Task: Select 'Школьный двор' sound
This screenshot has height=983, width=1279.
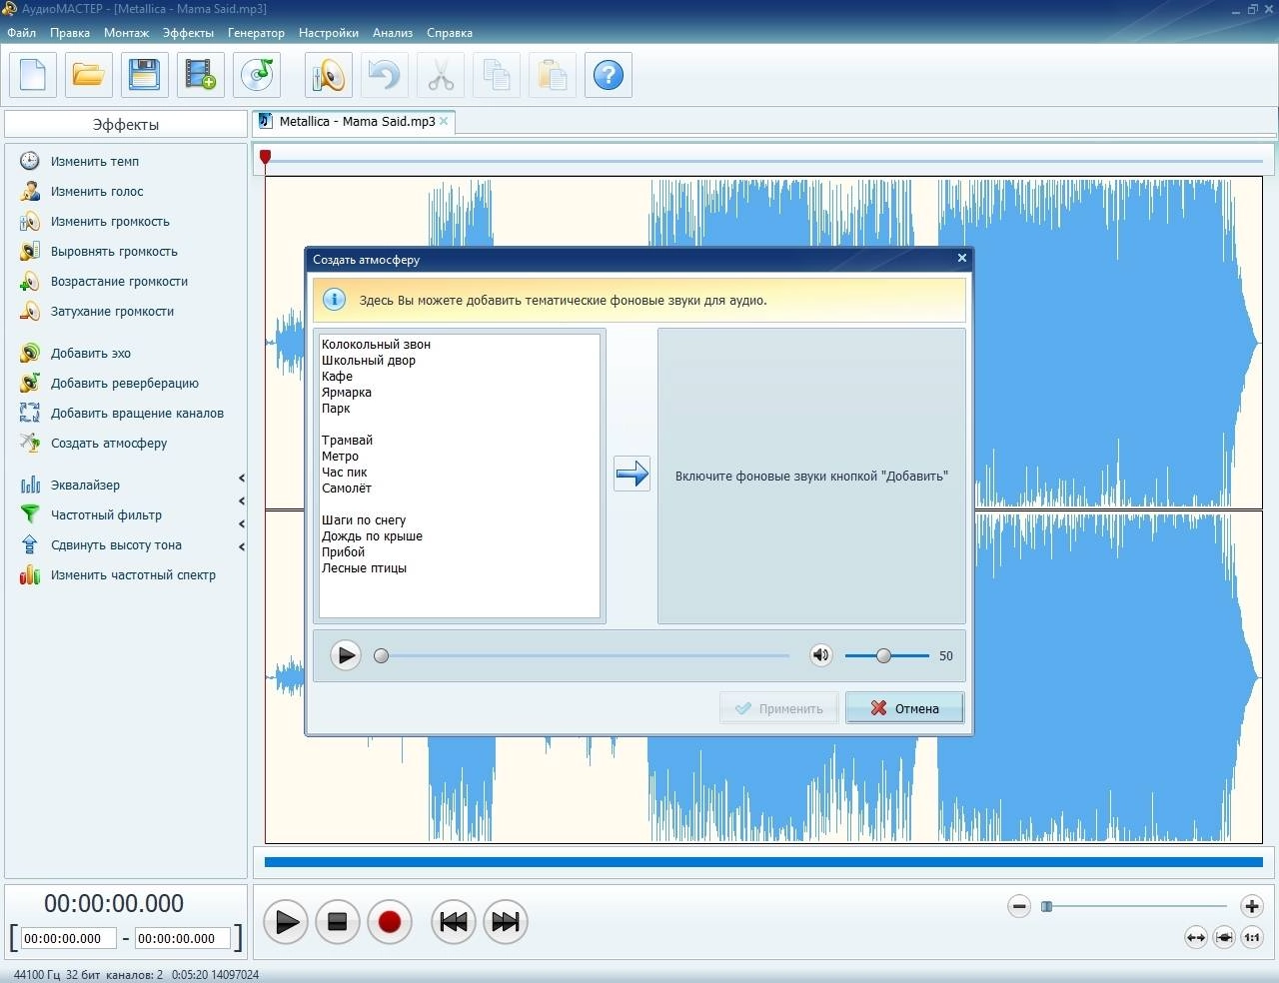Action: tap(369, 360)
